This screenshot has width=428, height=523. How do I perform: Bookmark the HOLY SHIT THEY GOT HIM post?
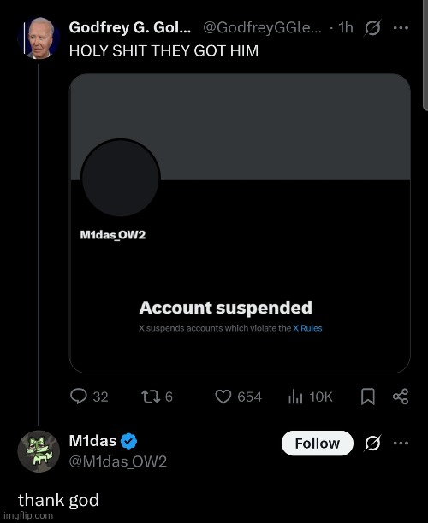click(367, 397)
